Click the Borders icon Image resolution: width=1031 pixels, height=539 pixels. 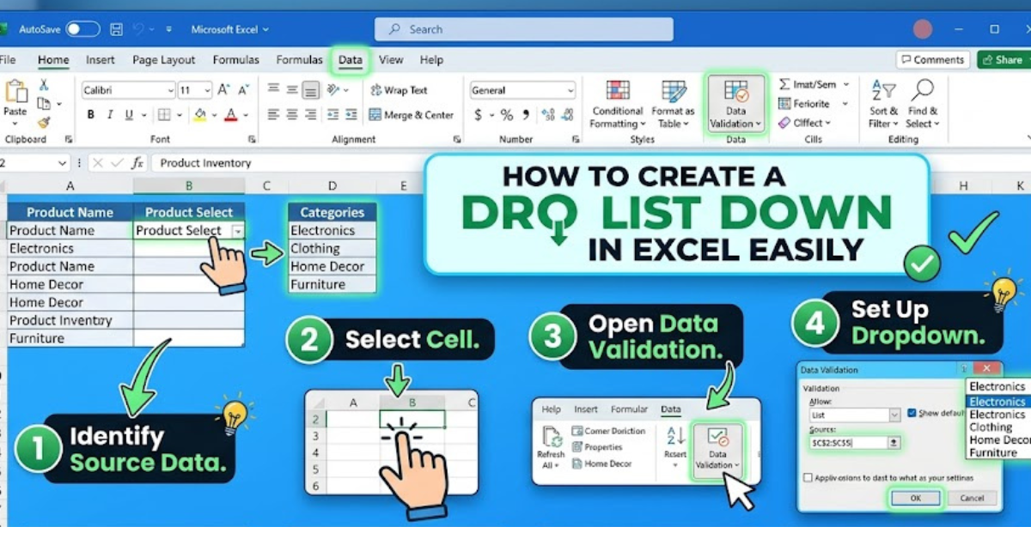point(166,115)
